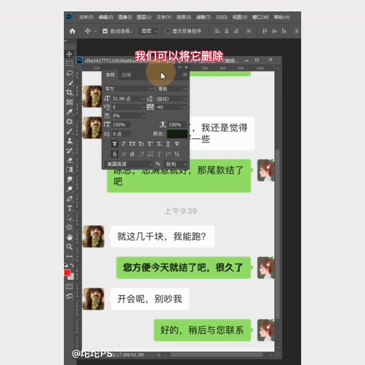The image size is (365, 365).
Task: Select the Eyedropper tool
Action: 69,112
